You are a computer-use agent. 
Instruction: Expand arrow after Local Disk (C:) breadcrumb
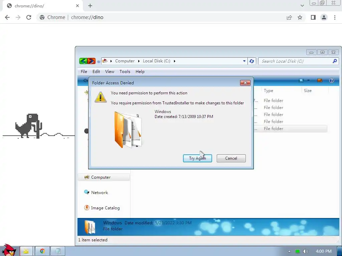174,61
